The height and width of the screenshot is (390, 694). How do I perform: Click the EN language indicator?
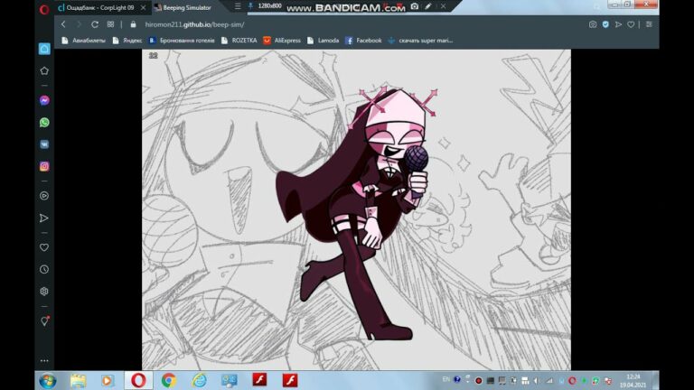(x=446, y=379)
